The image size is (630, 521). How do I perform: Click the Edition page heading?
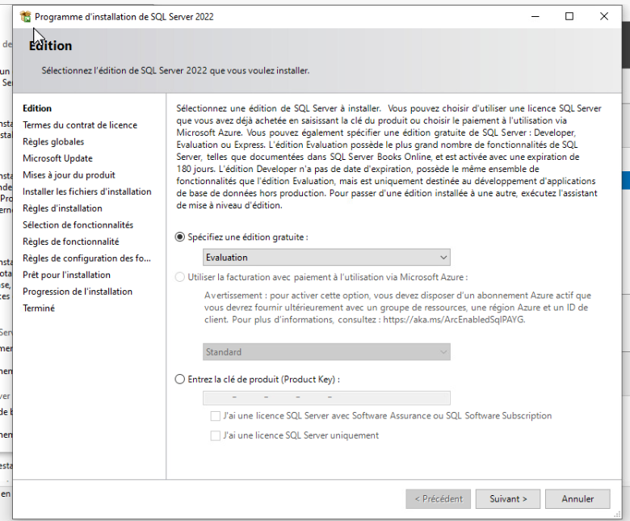click(51, 46)
